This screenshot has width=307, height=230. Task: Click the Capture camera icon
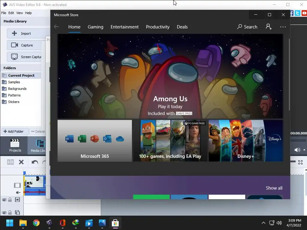tap(14, 45)
